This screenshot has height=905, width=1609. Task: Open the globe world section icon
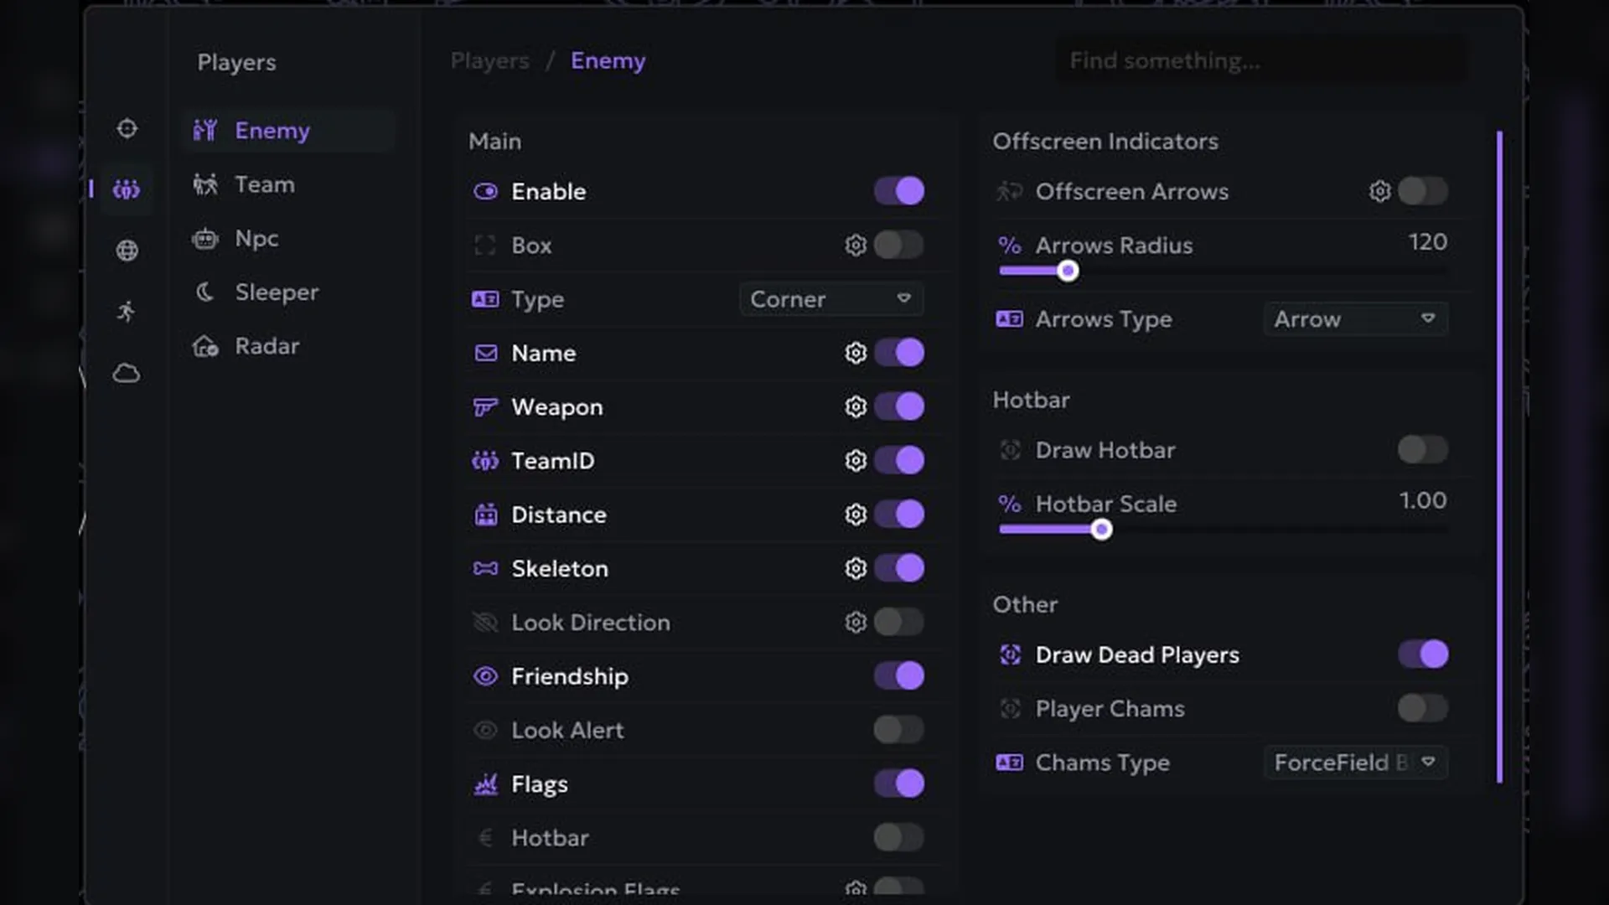point(127,250)
